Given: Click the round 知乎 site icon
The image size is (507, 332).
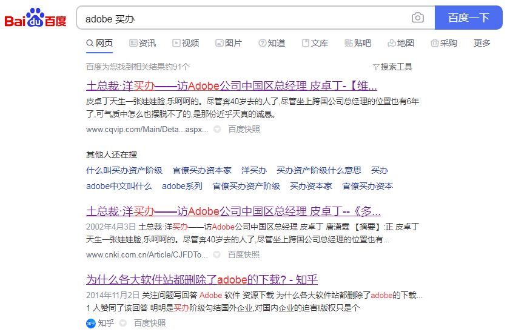Looking at the screenshot, I should [x=91, y=323].
